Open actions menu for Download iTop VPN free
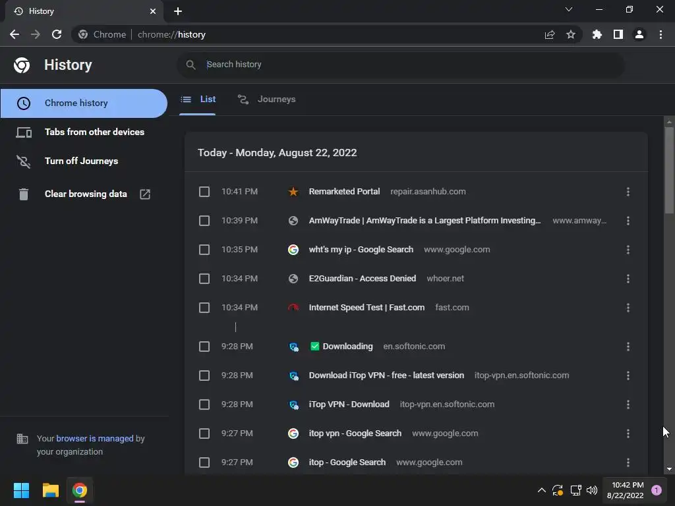Viewport: 675px width, 506px height. tap(628, 376)
